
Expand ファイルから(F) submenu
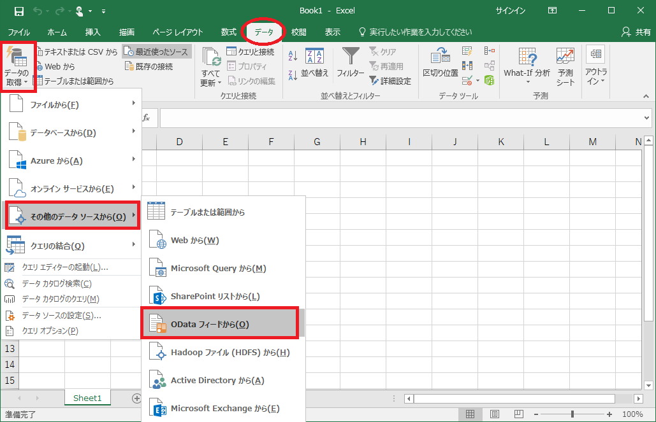click(x=71, y=104)
